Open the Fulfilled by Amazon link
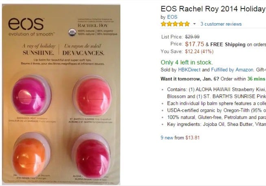The image size is (266, 186). (x=232, y=70)
